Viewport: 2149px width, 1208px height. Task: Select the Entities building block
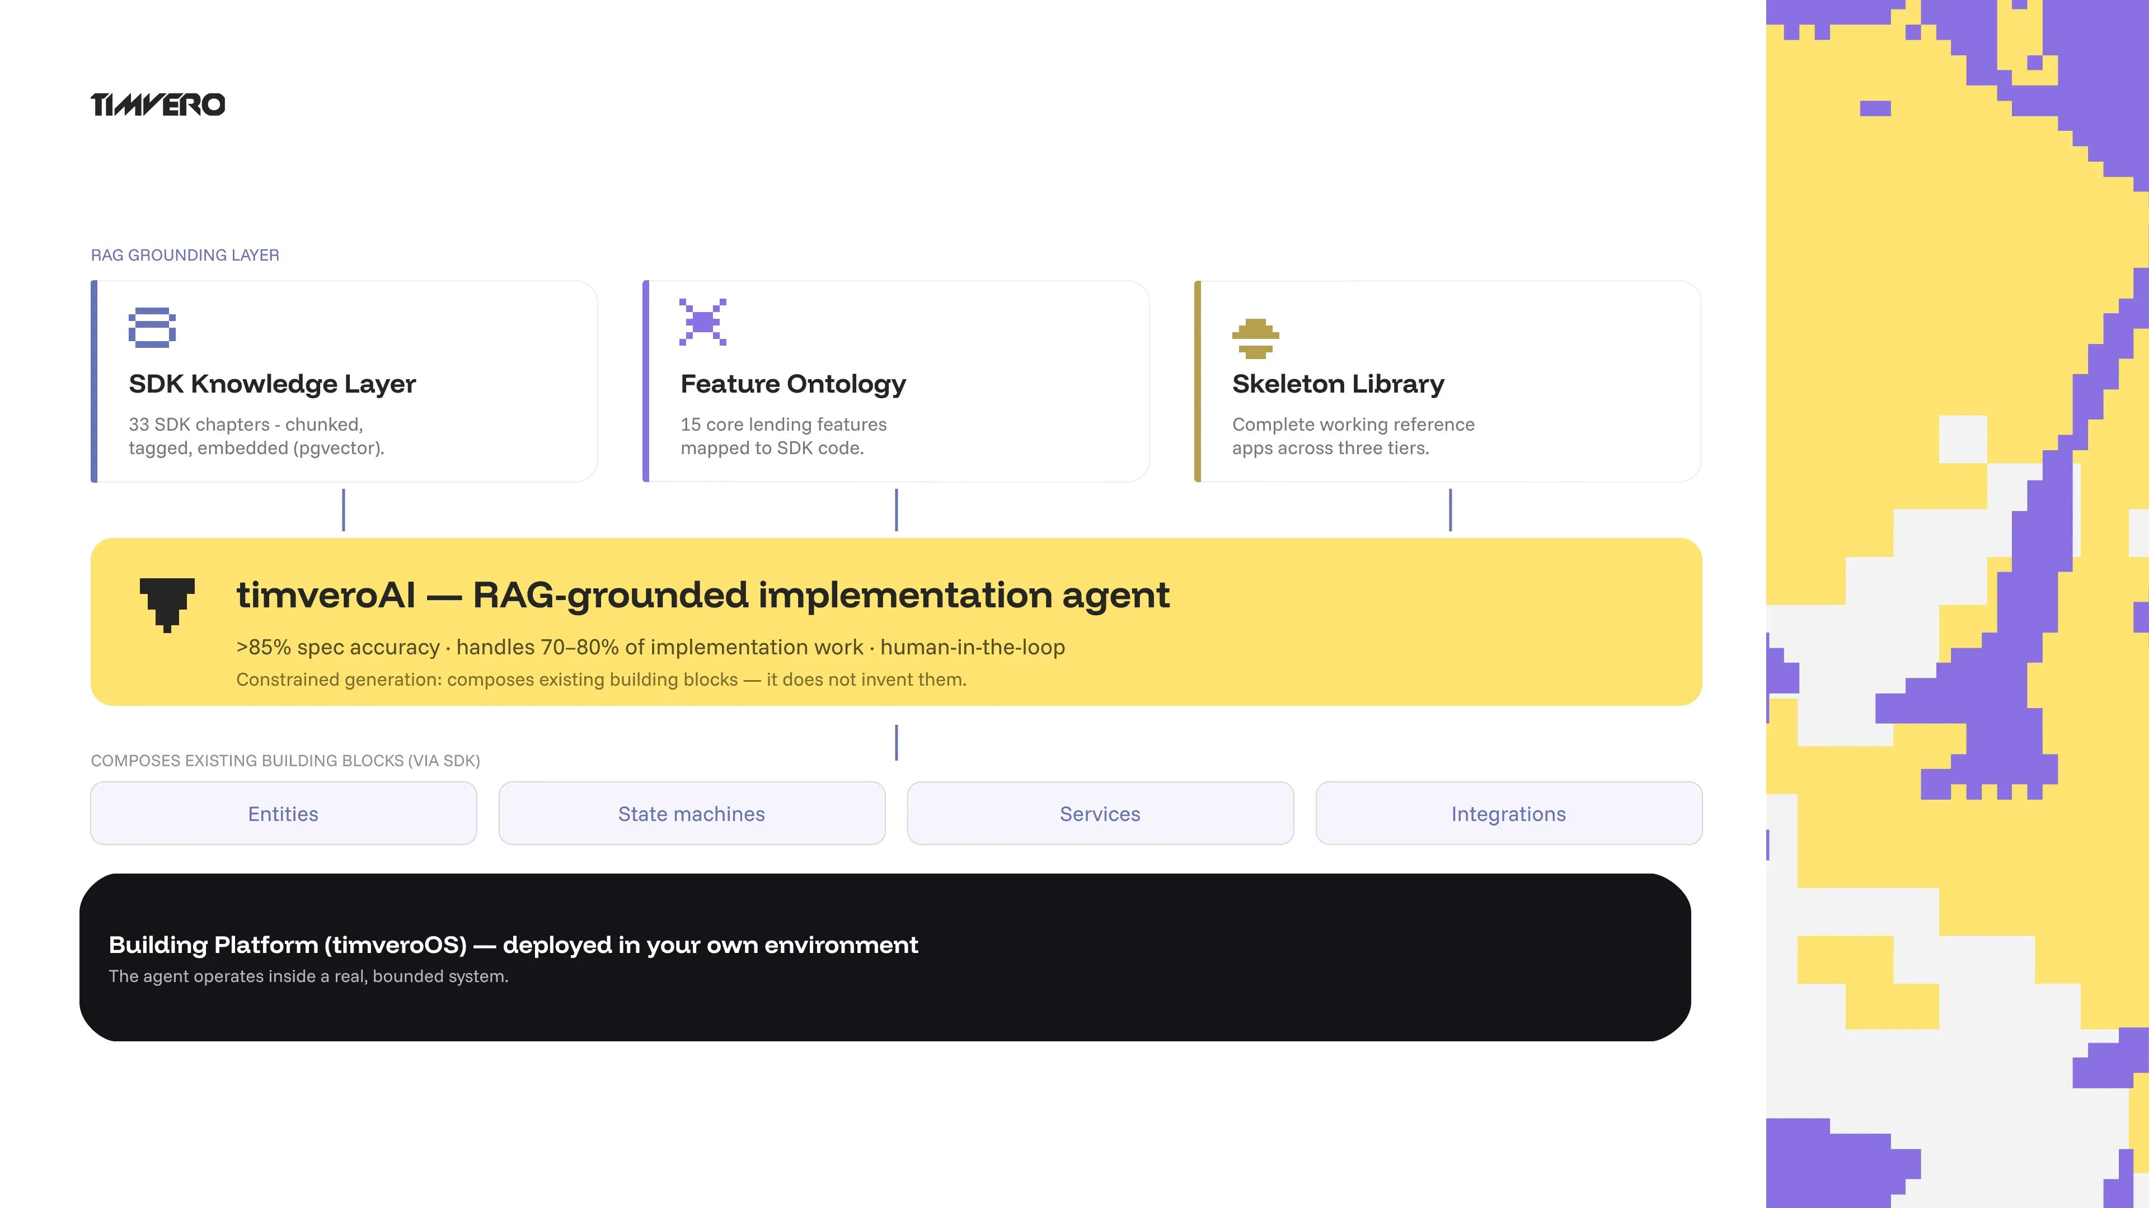click(x=284, y=813)
